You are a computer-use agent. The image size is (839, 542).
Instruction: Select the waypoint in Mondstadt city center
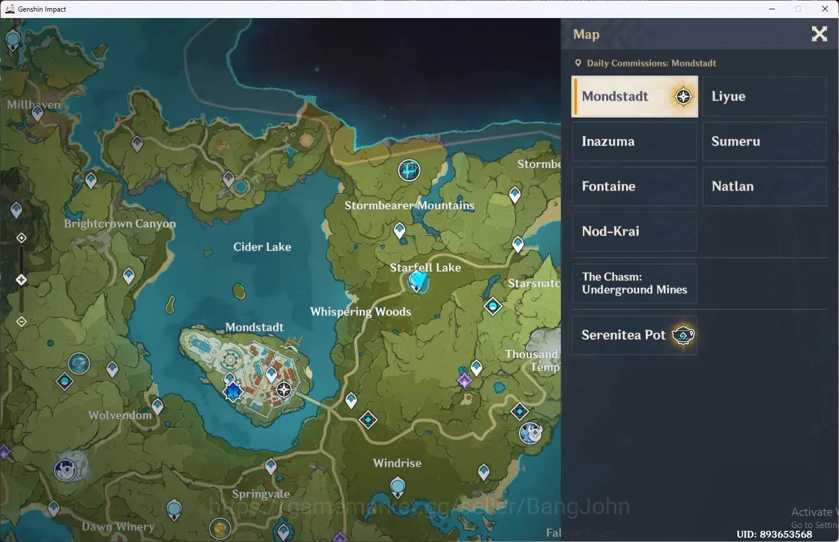click(x=271, y=375)
